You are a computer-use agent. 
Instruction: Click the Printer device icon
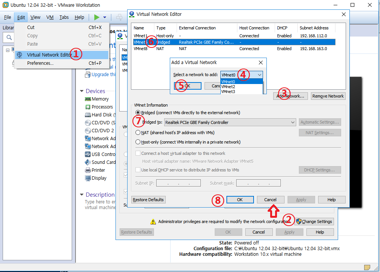click(x=88, y=170)
